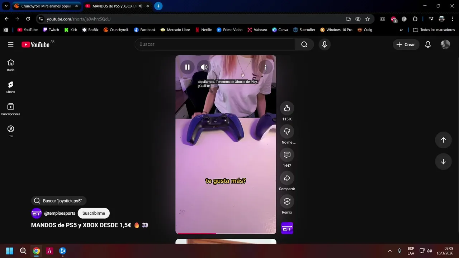Open Inicio in the sidebar

(x=11, y=65)
